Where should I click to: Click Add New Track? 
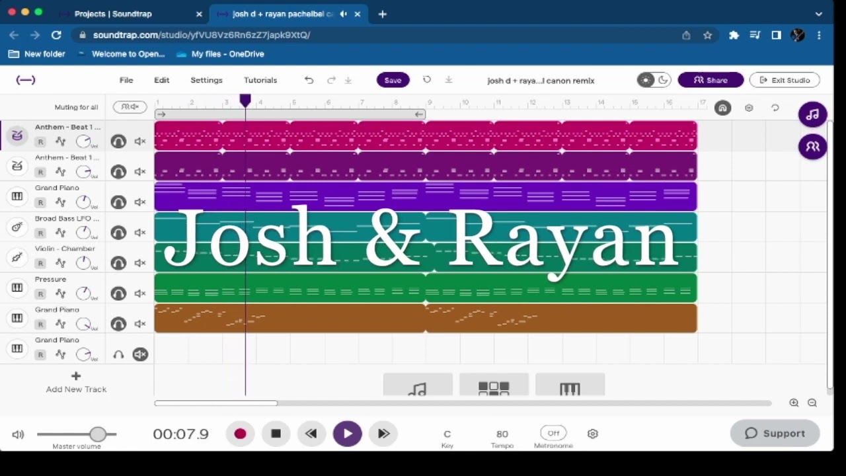pyautogui.click(x=76, y=383)
